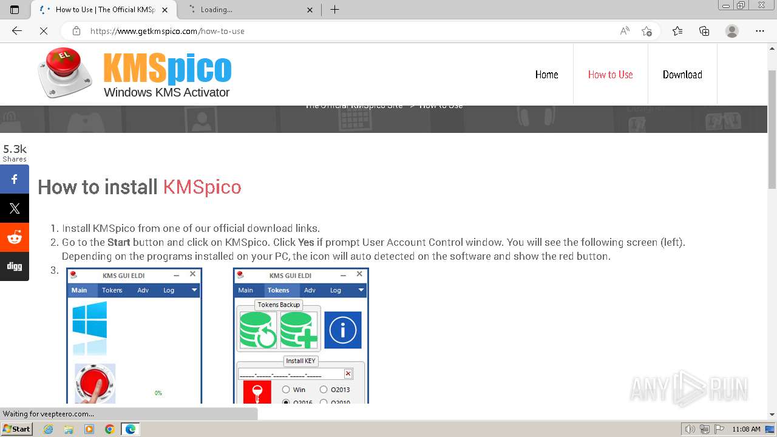Open the network tray icon
The width and height of the screenshot is (777, 437).
(x=704, y=429)
